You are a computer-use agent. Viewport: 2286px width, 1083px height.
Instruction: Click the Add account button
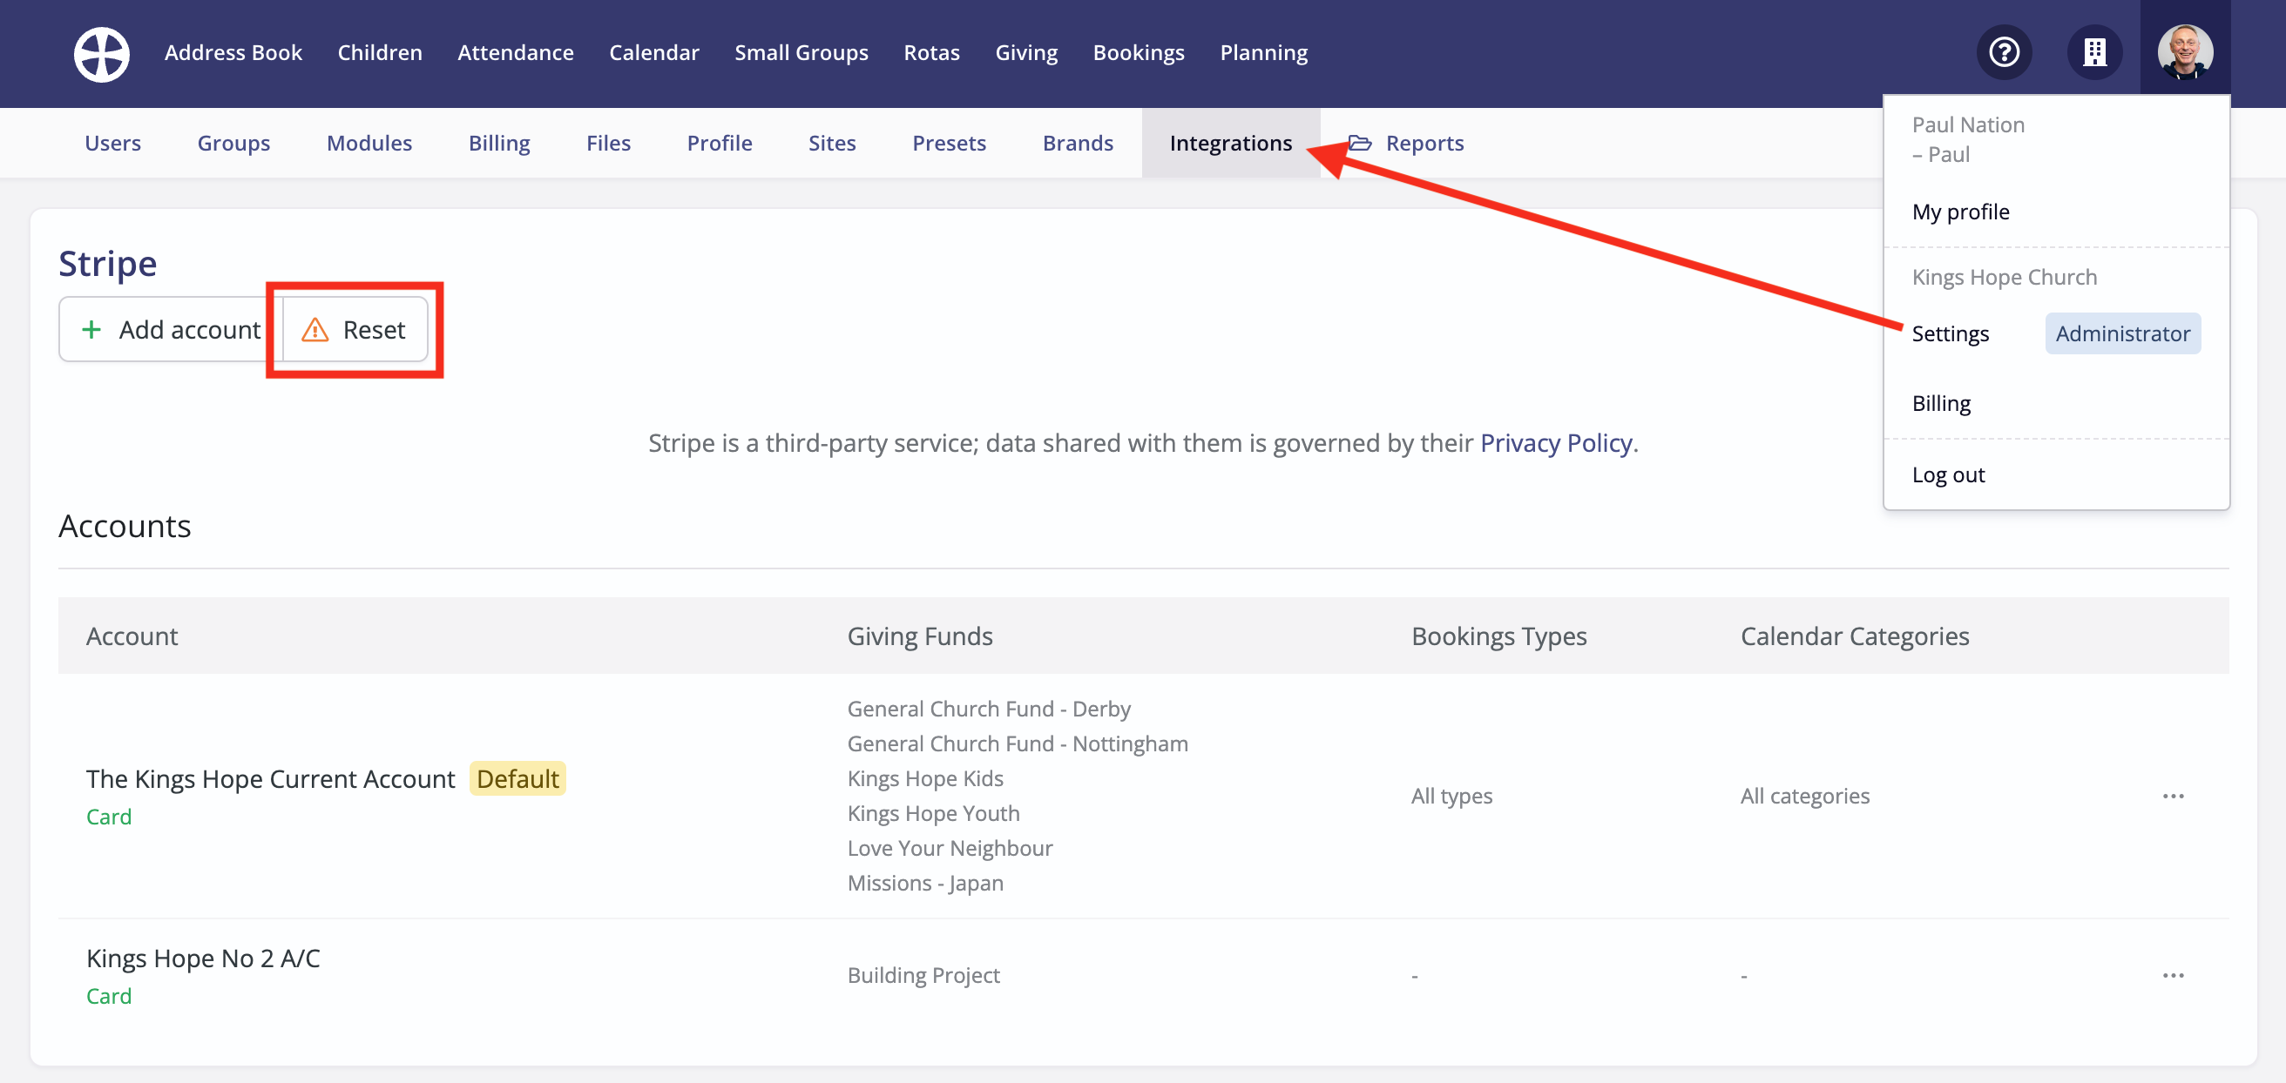tap(171, 329)
